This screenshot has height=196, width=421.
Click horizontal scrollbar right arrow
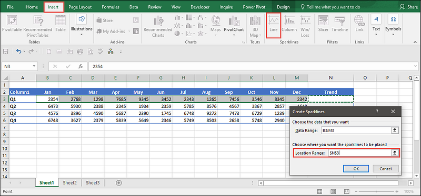[x=411, y=183]
